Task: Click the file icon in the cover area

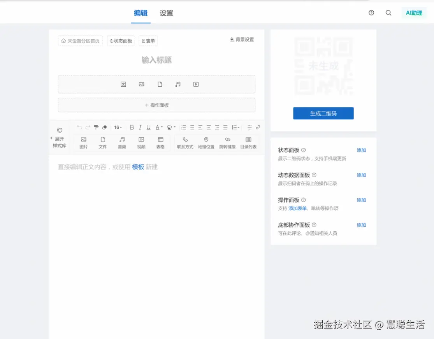Action: pyautogui.click(x=160, y=84)
